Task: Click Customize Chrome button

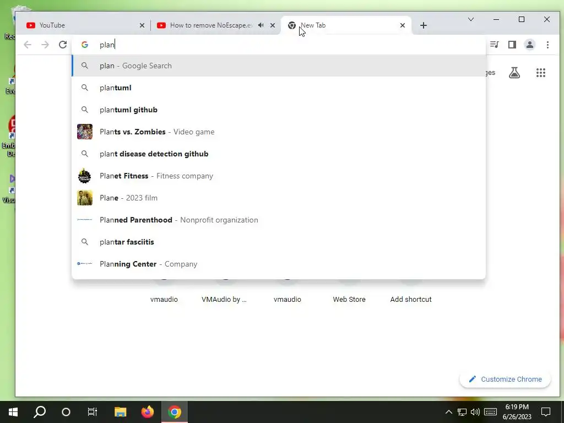Action: pos(505,379)
